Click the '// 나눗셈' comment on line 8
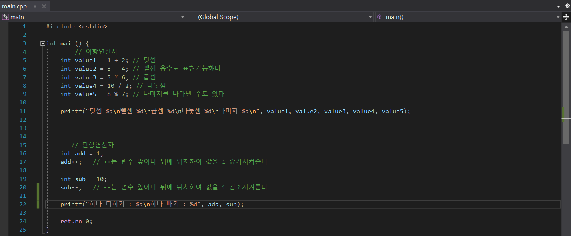 [151, 86]
